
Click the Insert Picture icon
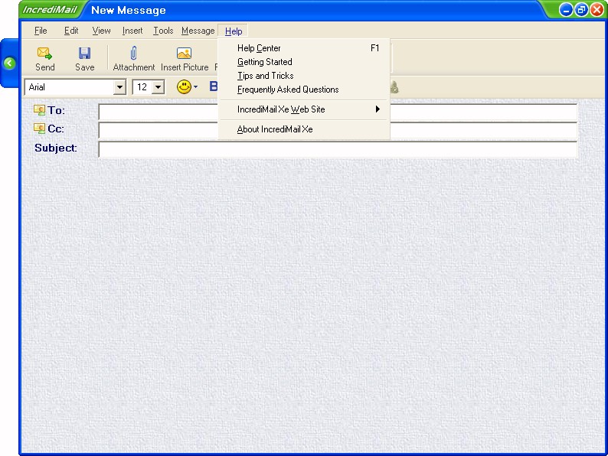(x=185, y=54)
